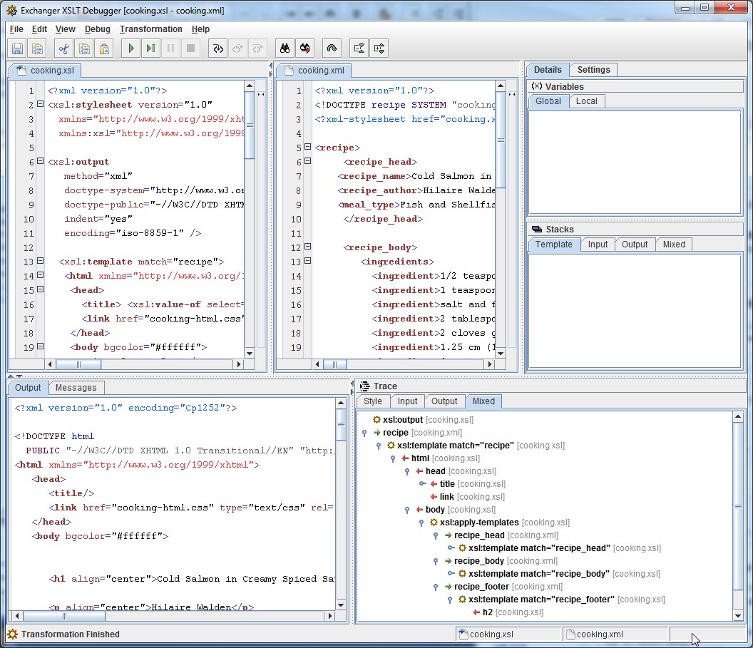Switch to the Messages tab
753x648 pixels.
(x=76, y=388)
